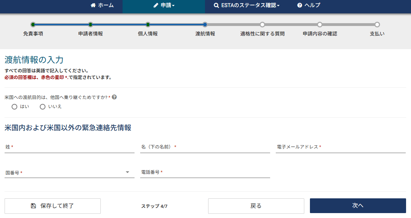Image resolution: width=411 pixels, height=218 pixels.
Task: Click the home icon in the navigation bar
Action: (x=93, y=5)
